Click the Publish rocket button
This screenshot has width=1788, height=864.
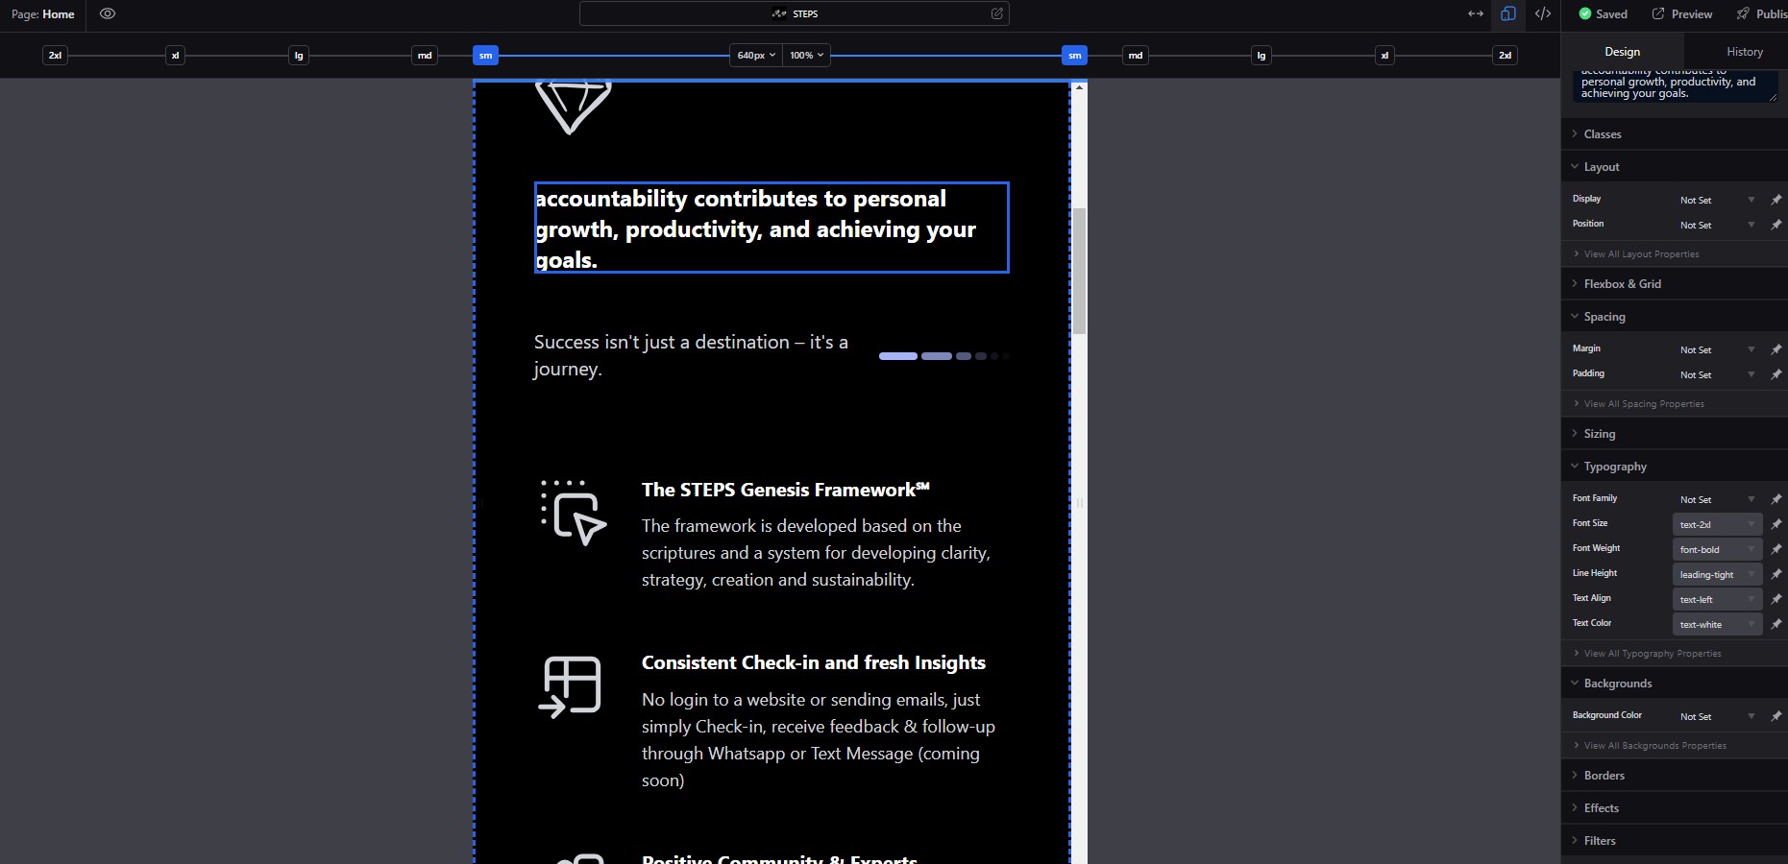coord(1763,13)
